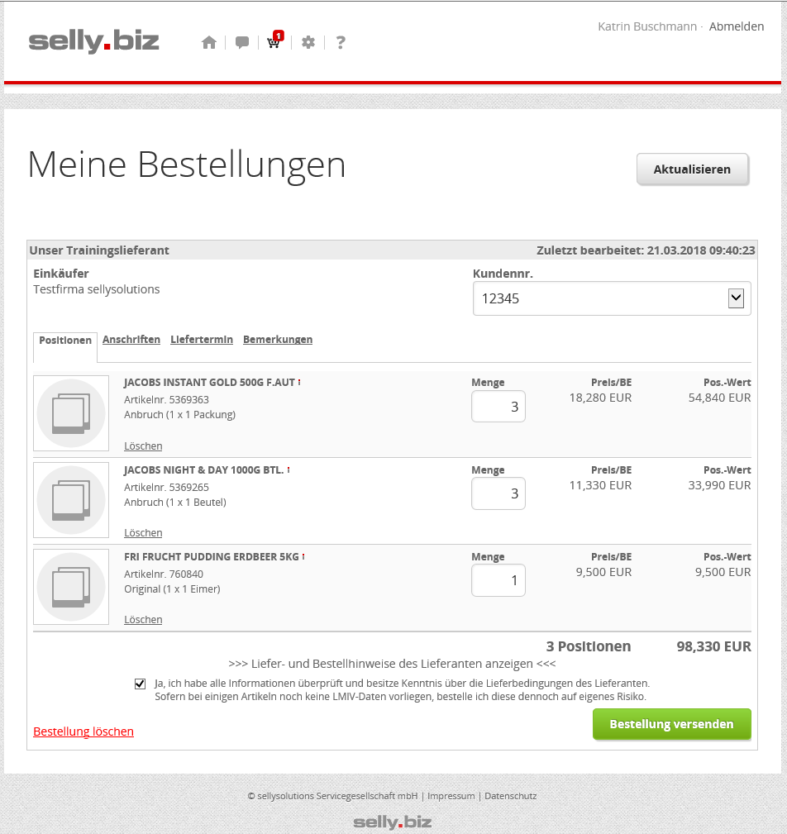Click the Bestellung löschen link
Image resolution: width=787 pixels, height=834 pixels.
(x=83, y=732)
